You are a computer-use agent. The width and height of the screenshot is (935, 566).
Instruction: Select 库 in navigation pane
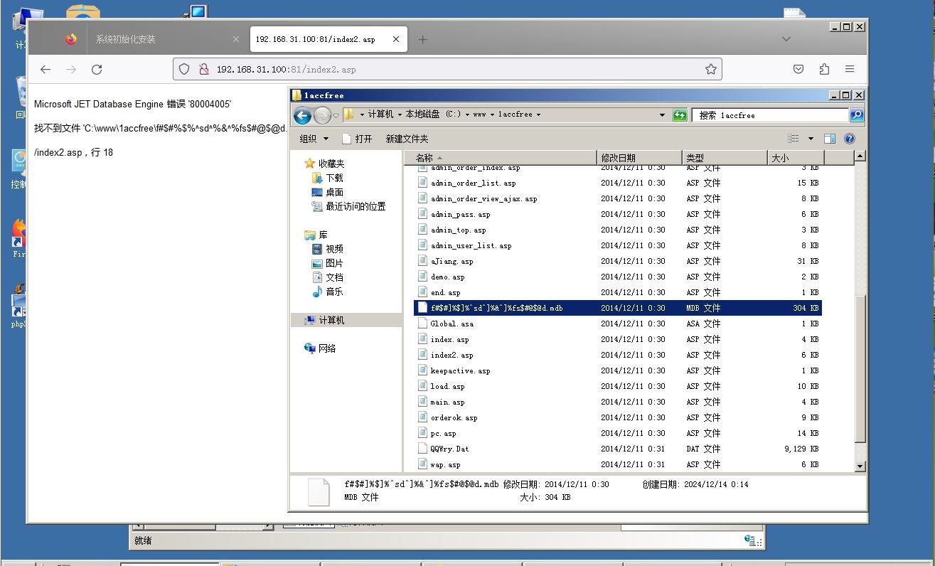[316, 235]
